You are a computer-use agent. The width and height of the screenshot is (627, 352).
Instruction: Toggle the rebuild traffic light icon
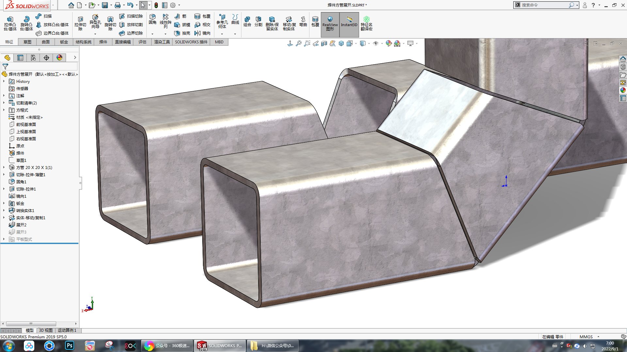(x=156, y=5)
